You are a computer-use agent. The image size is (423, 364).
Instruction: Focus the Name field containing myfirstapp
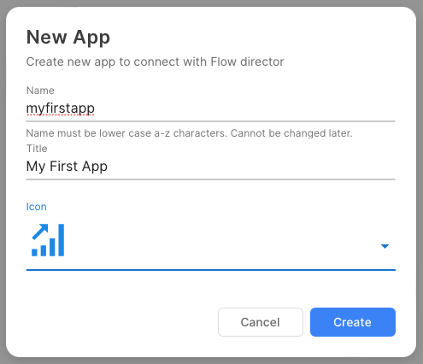coord(210,109)
